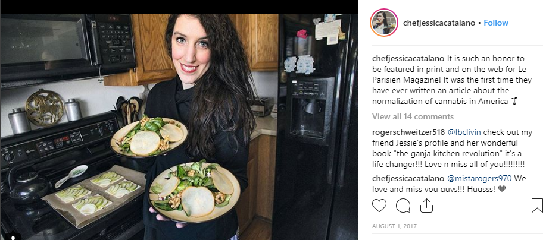Click the black heart emoji in the reply
The image size is (546, 240).
[x=501, y=189]
